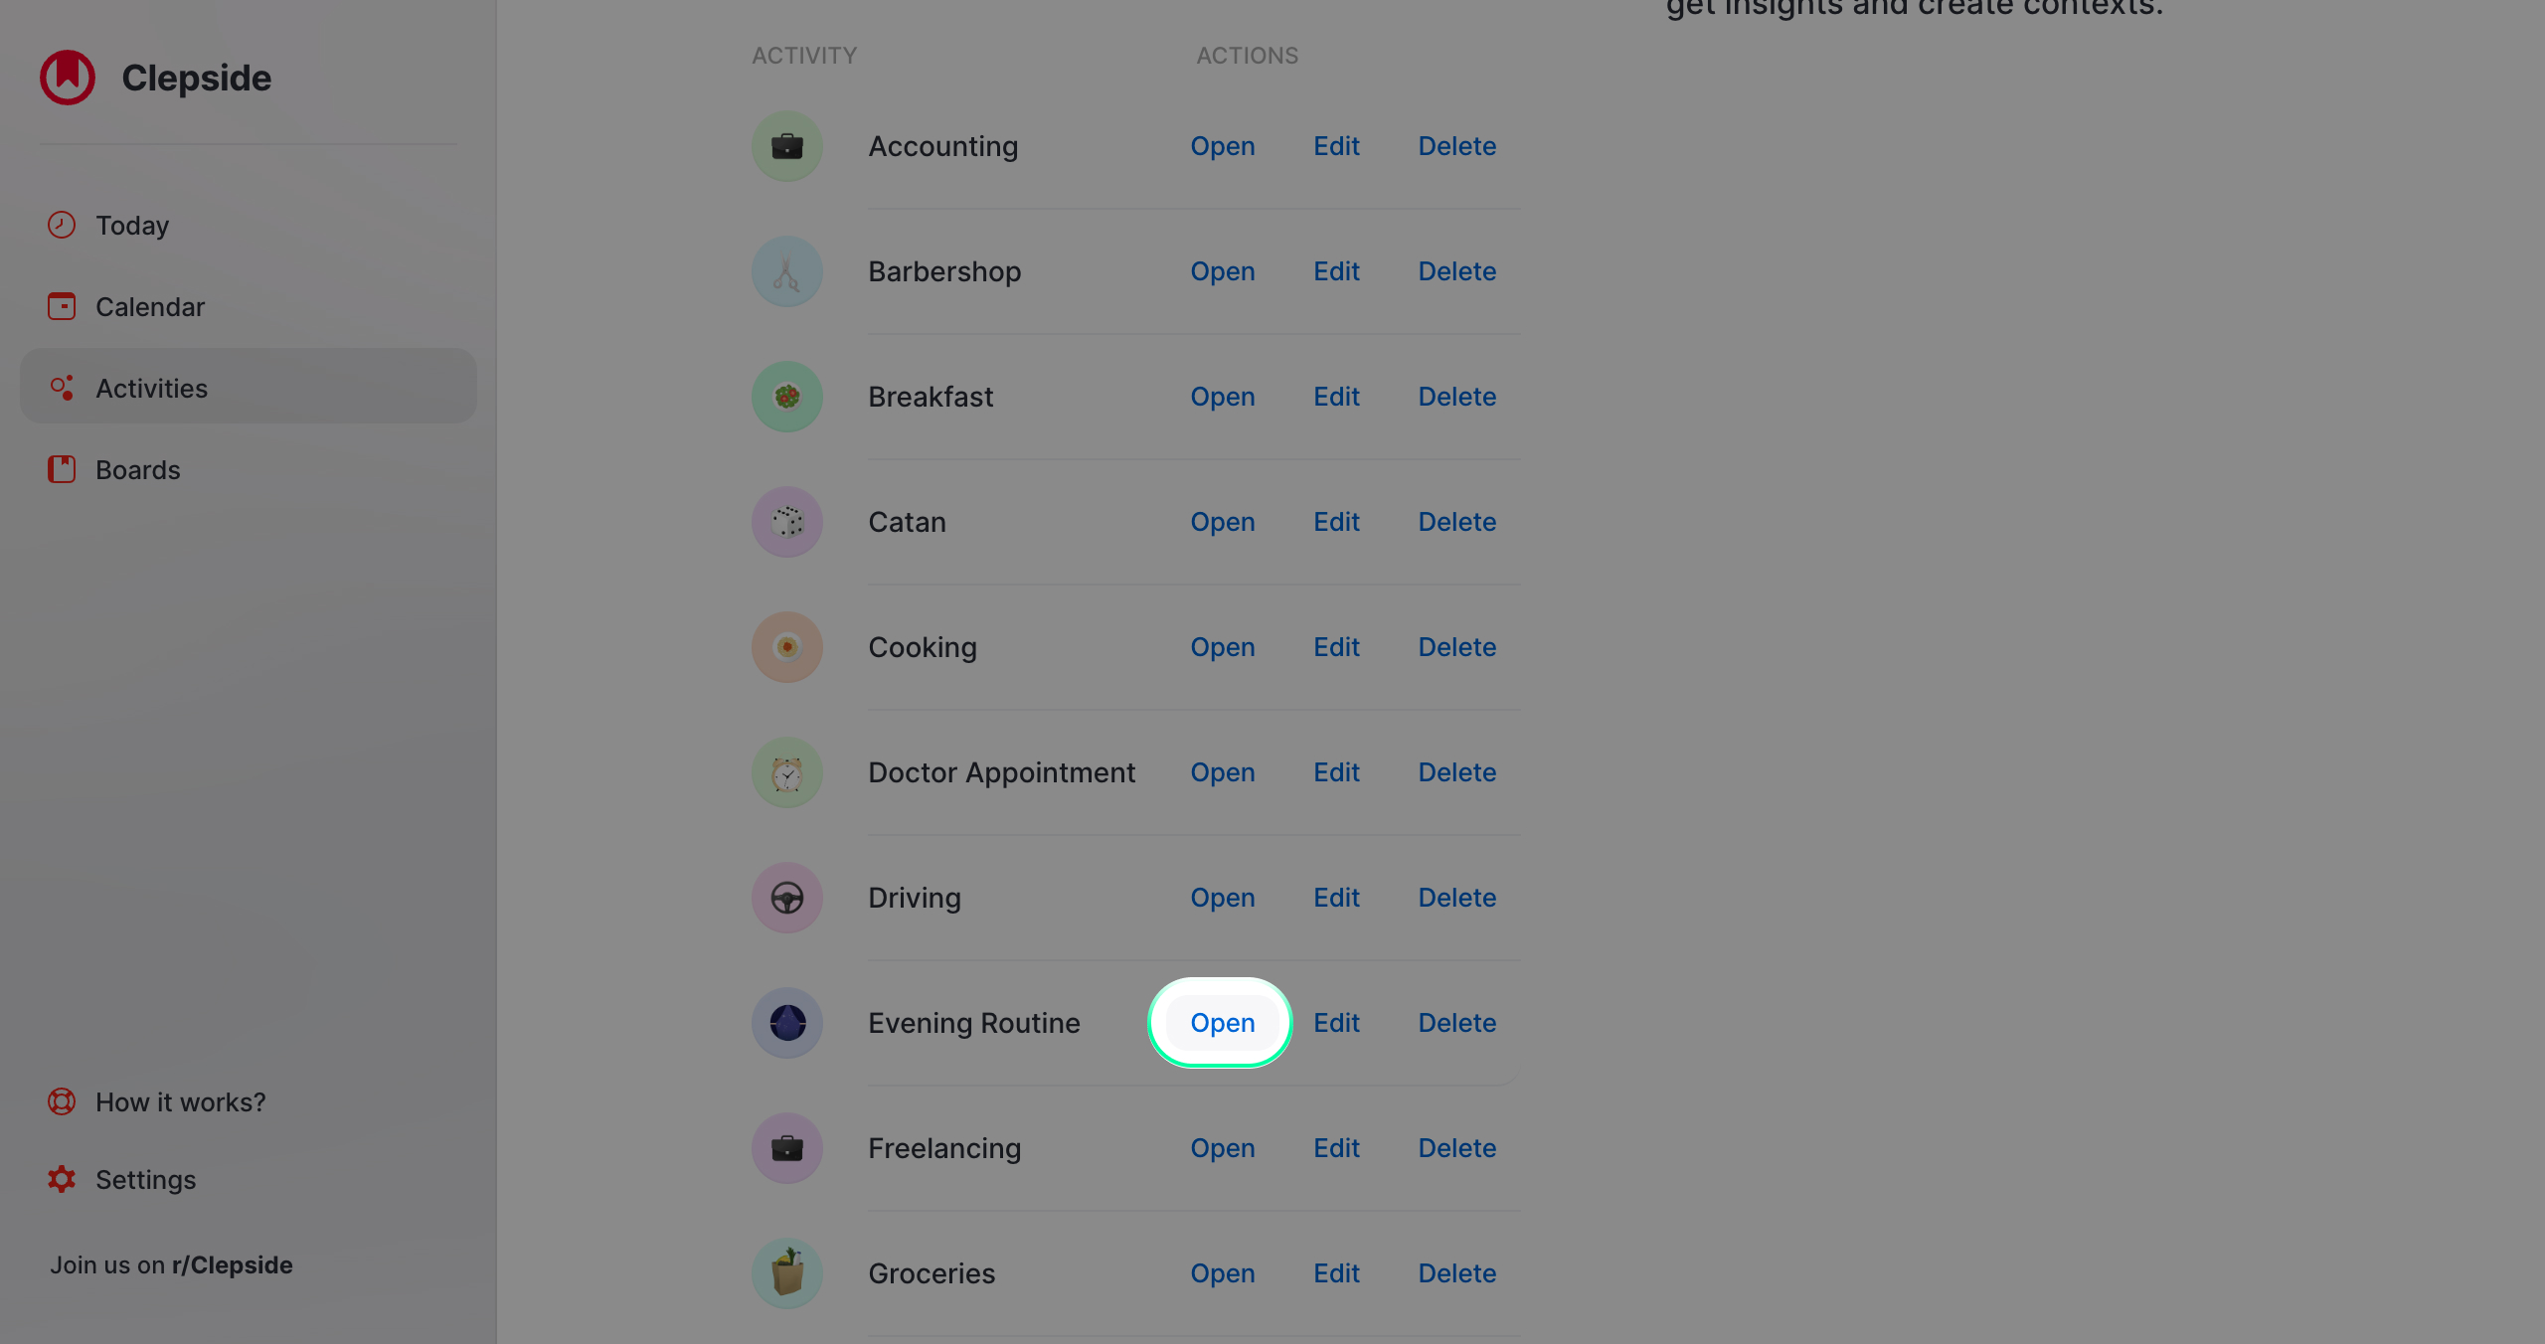Navigate to the Boards section
Image resolution: width=2545 pixels, height=1344 pixels.
(x=138, y=469)
